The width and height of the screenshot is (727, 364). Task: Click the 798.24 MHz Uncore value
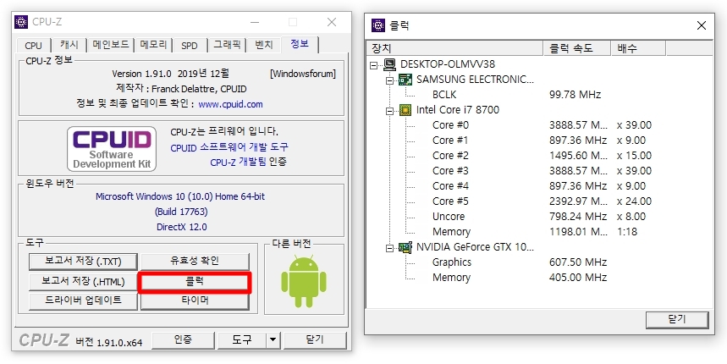[x=578, y=217]
